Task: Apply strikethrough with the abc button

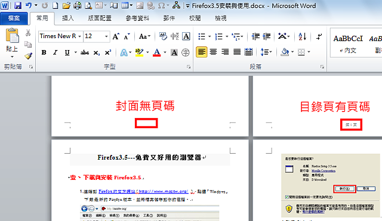Action: pyautogui.click(x=85, y=52)
